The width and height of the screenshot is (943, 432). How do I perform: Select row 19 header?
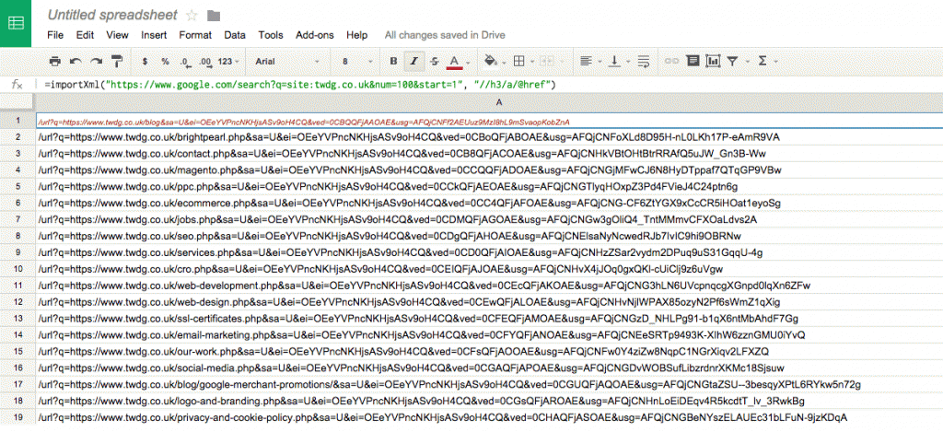click(x=17, y=416)
